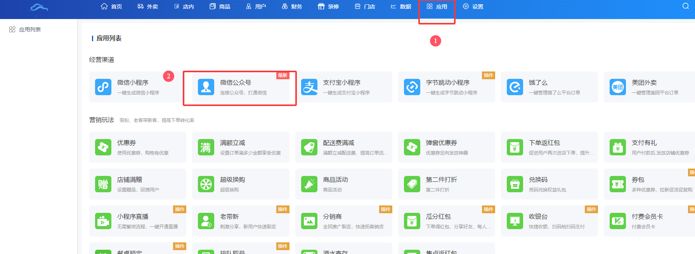The height and width of the screenshot is (254, 695).
Task: Switch to the 装修 tab
Action: 328,7
